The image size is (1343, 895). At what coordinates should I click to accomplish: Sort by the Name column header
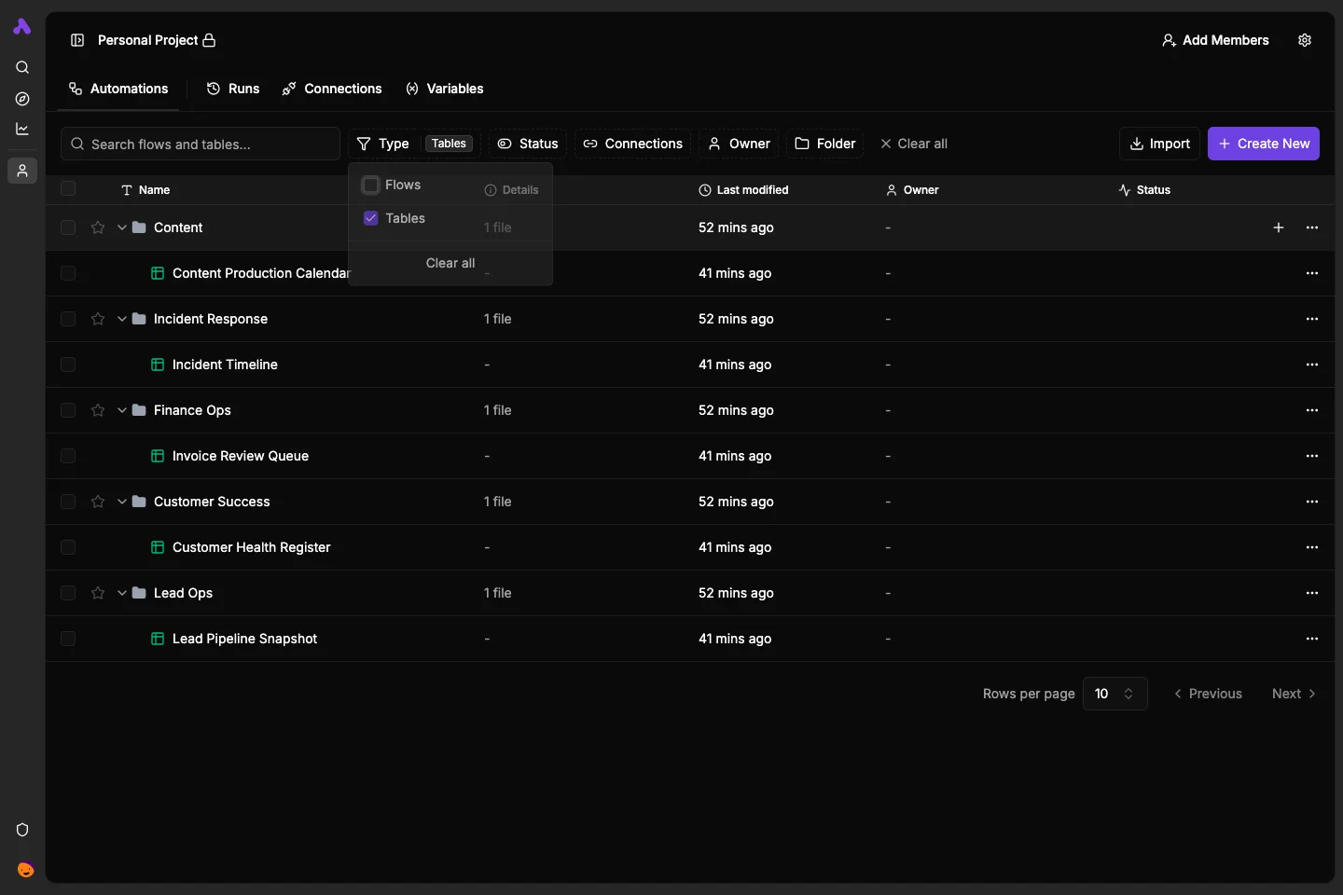coord(145,189)
